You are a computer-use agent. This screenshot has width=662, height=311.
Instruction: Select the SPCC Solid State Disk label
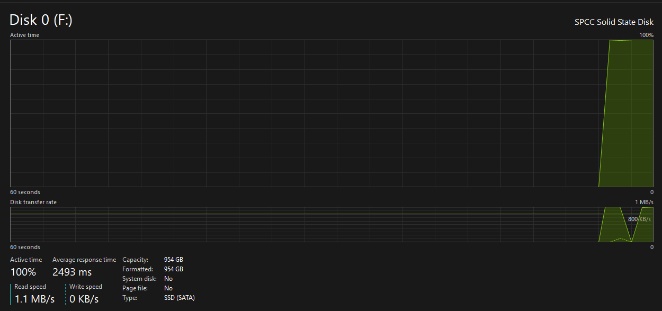click(x=614, y=22)
